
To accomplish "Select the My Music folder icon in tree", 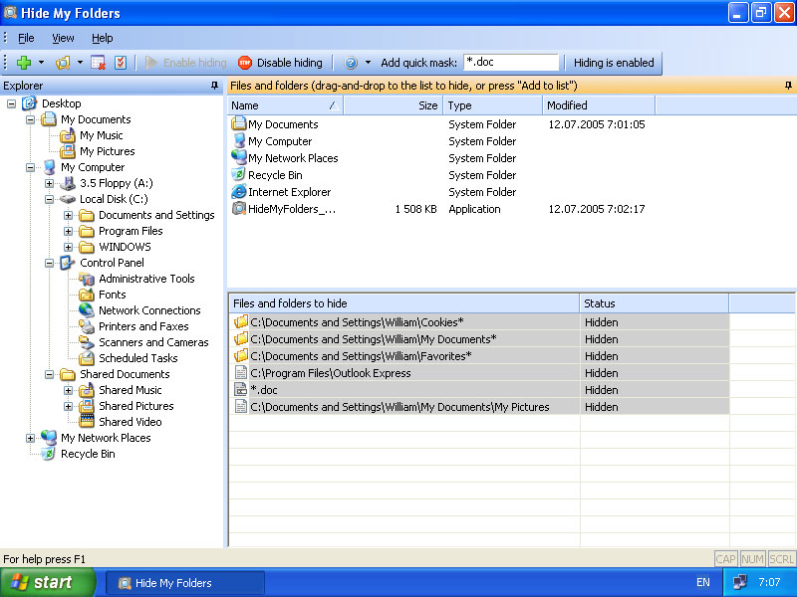I will point(68,135).
